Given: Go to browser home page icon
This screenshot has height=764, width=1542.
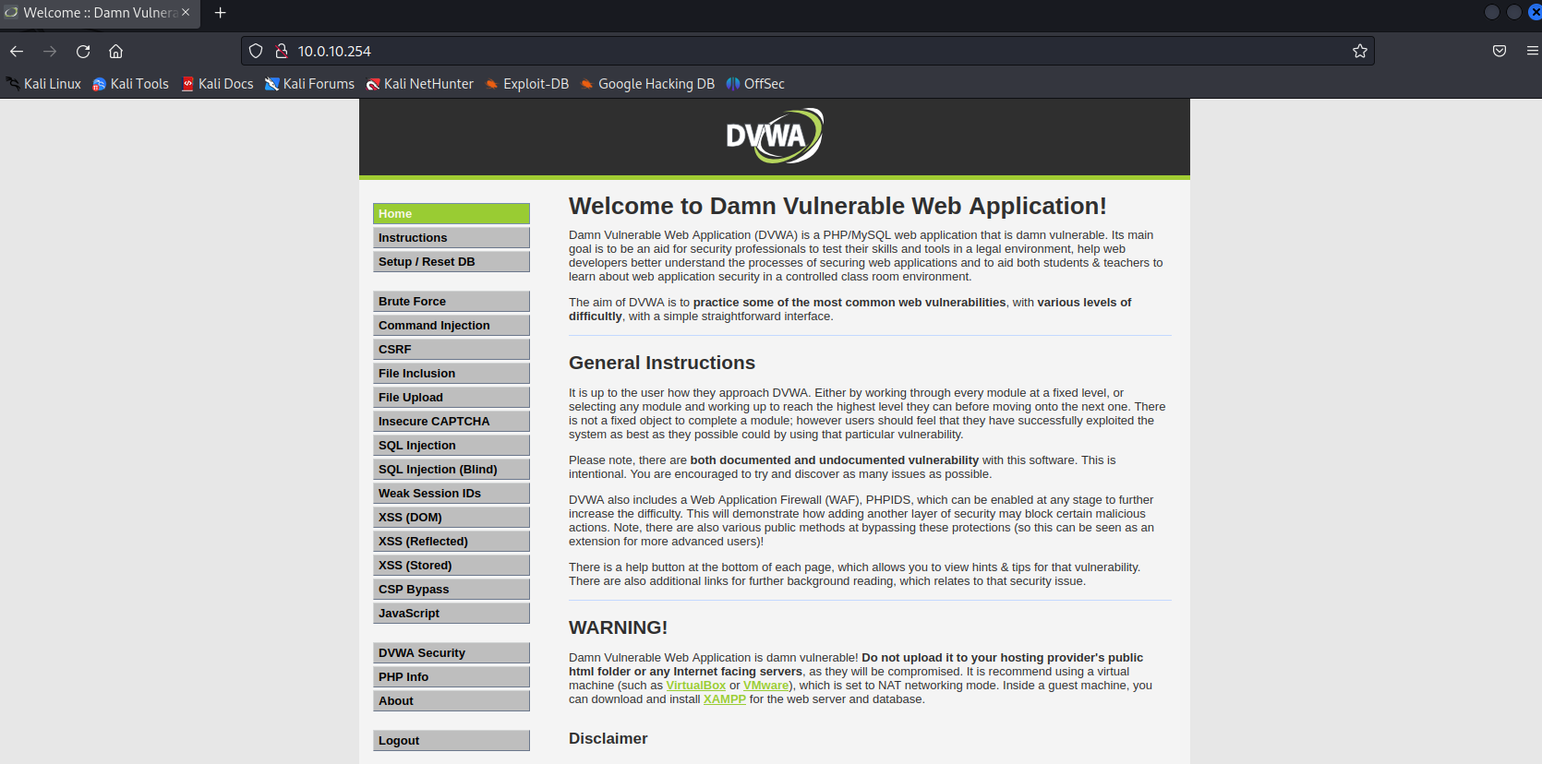Looking at the screenshot, I should 115,52.
